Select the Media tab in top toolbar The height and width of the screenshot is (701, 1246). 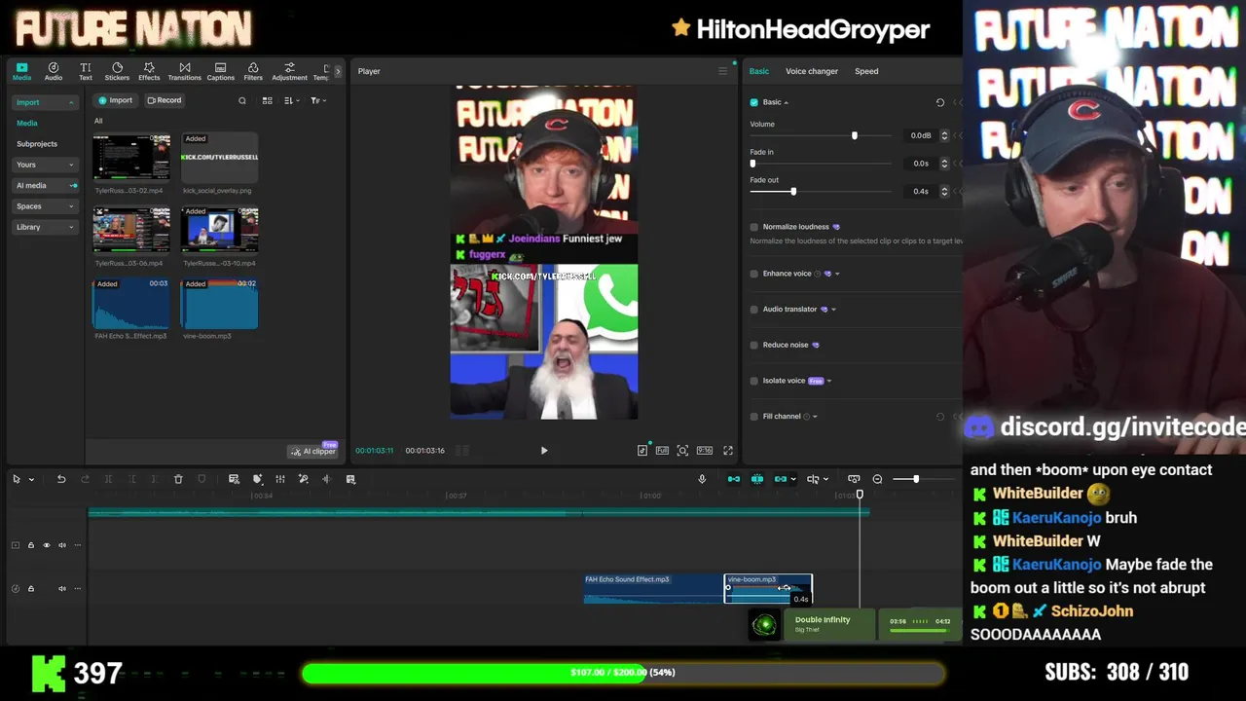pos(21,71)
